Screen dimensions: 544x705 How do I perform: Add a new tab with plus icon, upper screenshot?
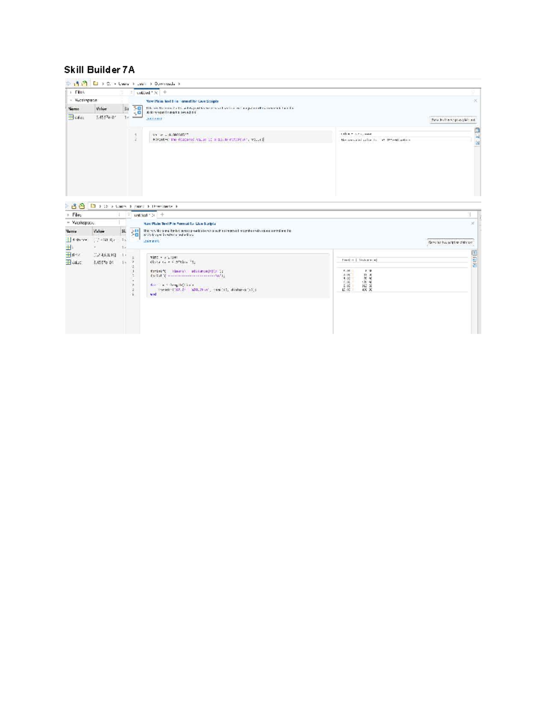tap(165, 92)
